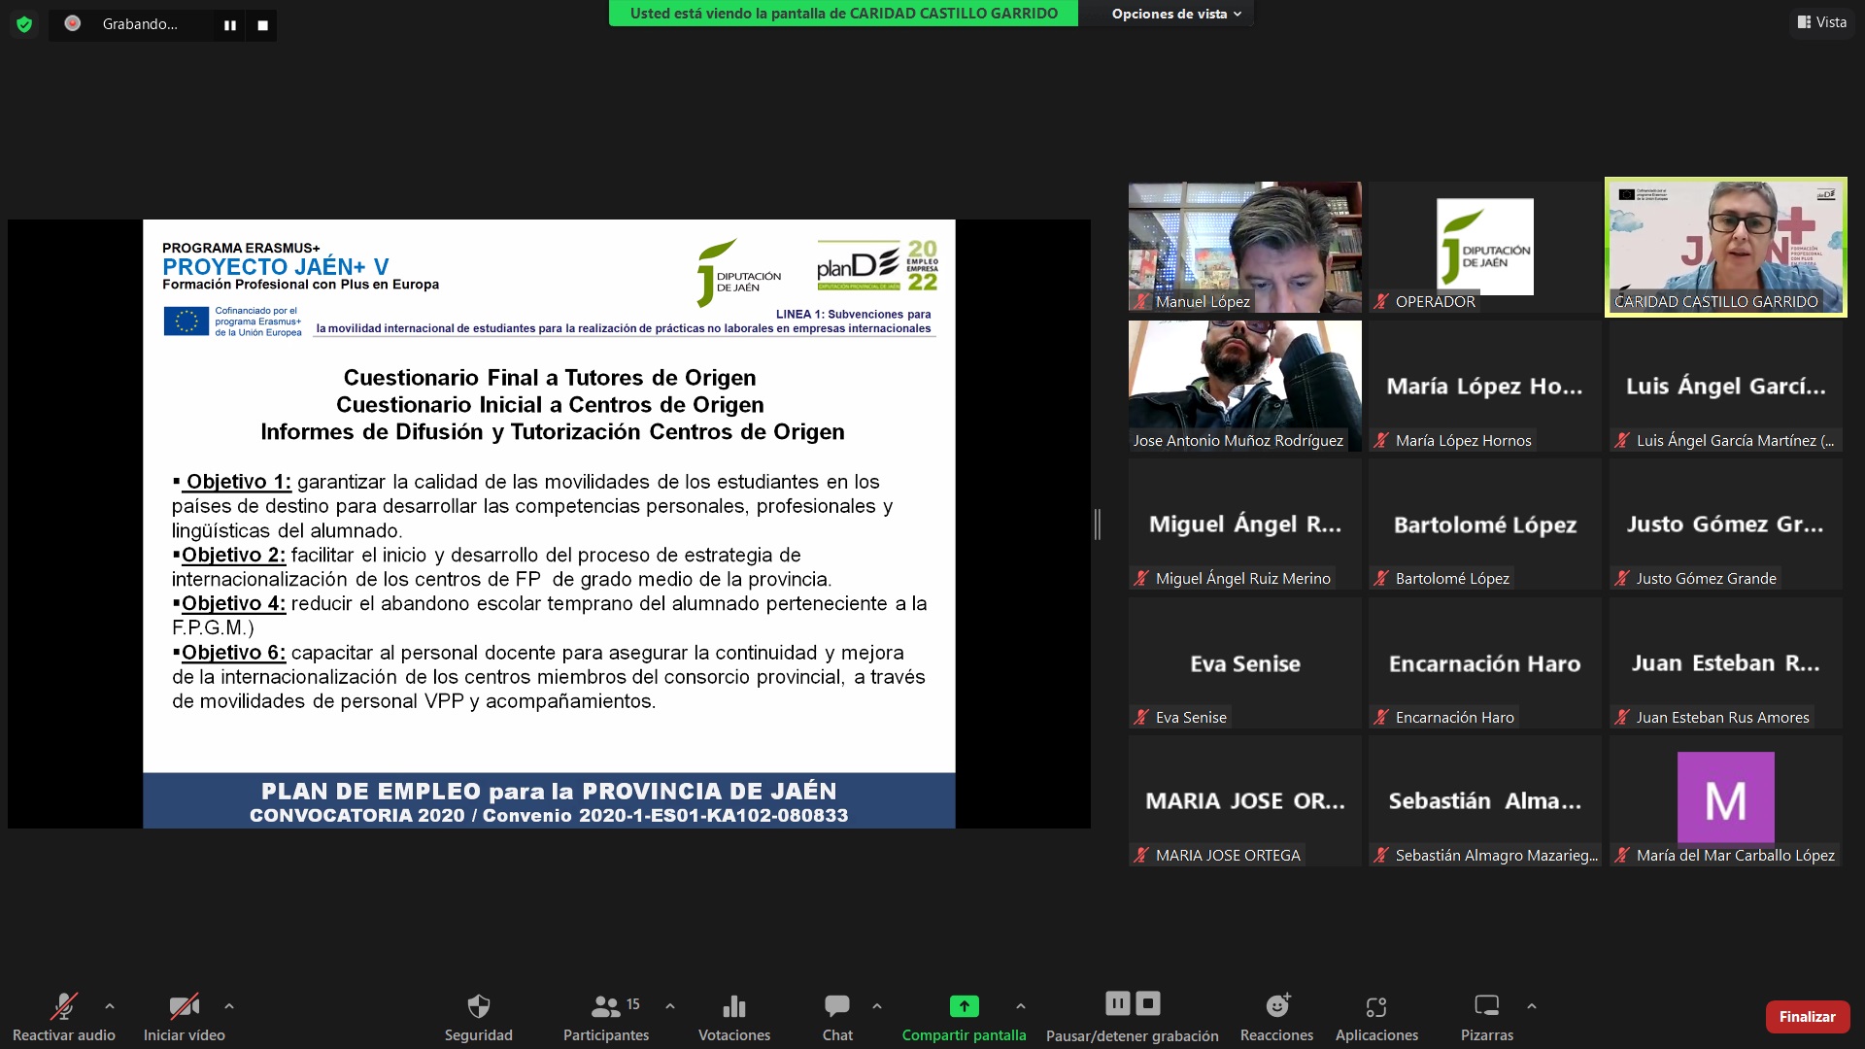Expand audio options arrow
1865x1049 pixels.
(x=110, y=1006)
